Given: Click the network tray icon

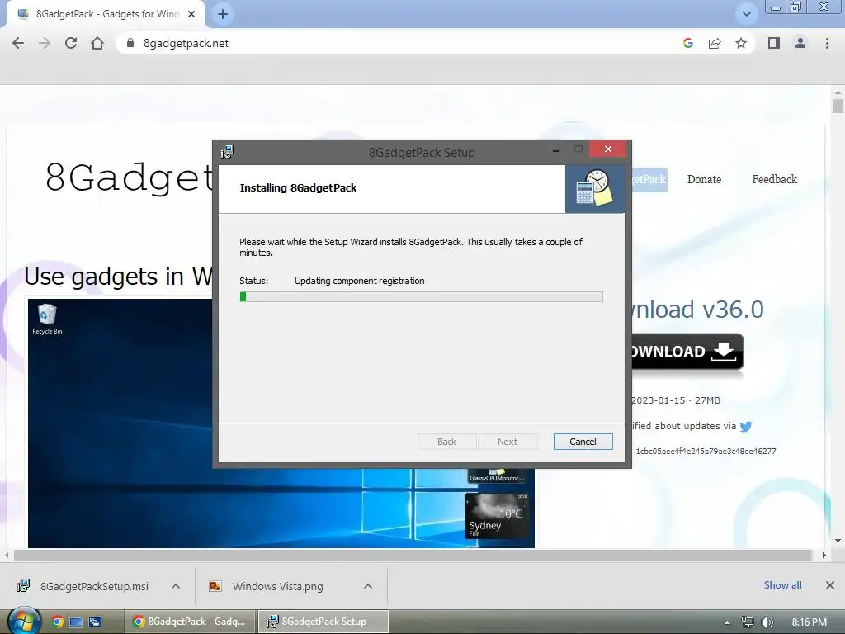Looking at the screenshot, I should 747,622.
